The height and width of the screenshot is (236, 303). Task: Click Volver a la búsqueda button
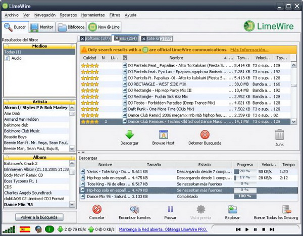pyautogui.click(x=39, y=217)
